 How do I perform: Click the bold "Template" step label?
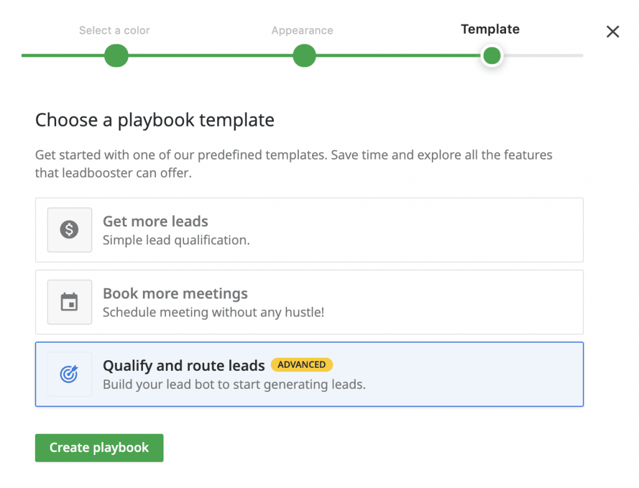point(490,29)
